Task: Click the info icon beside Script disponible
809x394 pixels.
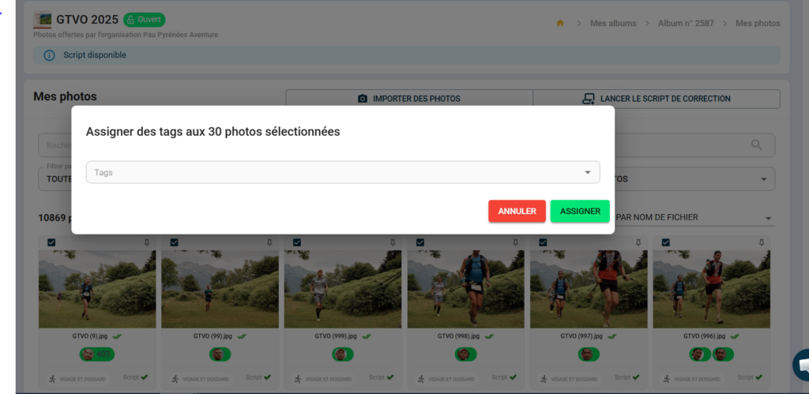Action: click(49, 55)
